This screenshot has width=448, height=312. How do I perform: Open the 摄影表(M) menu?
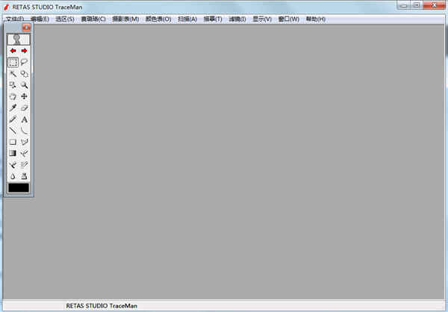click(x=125, y=19)
